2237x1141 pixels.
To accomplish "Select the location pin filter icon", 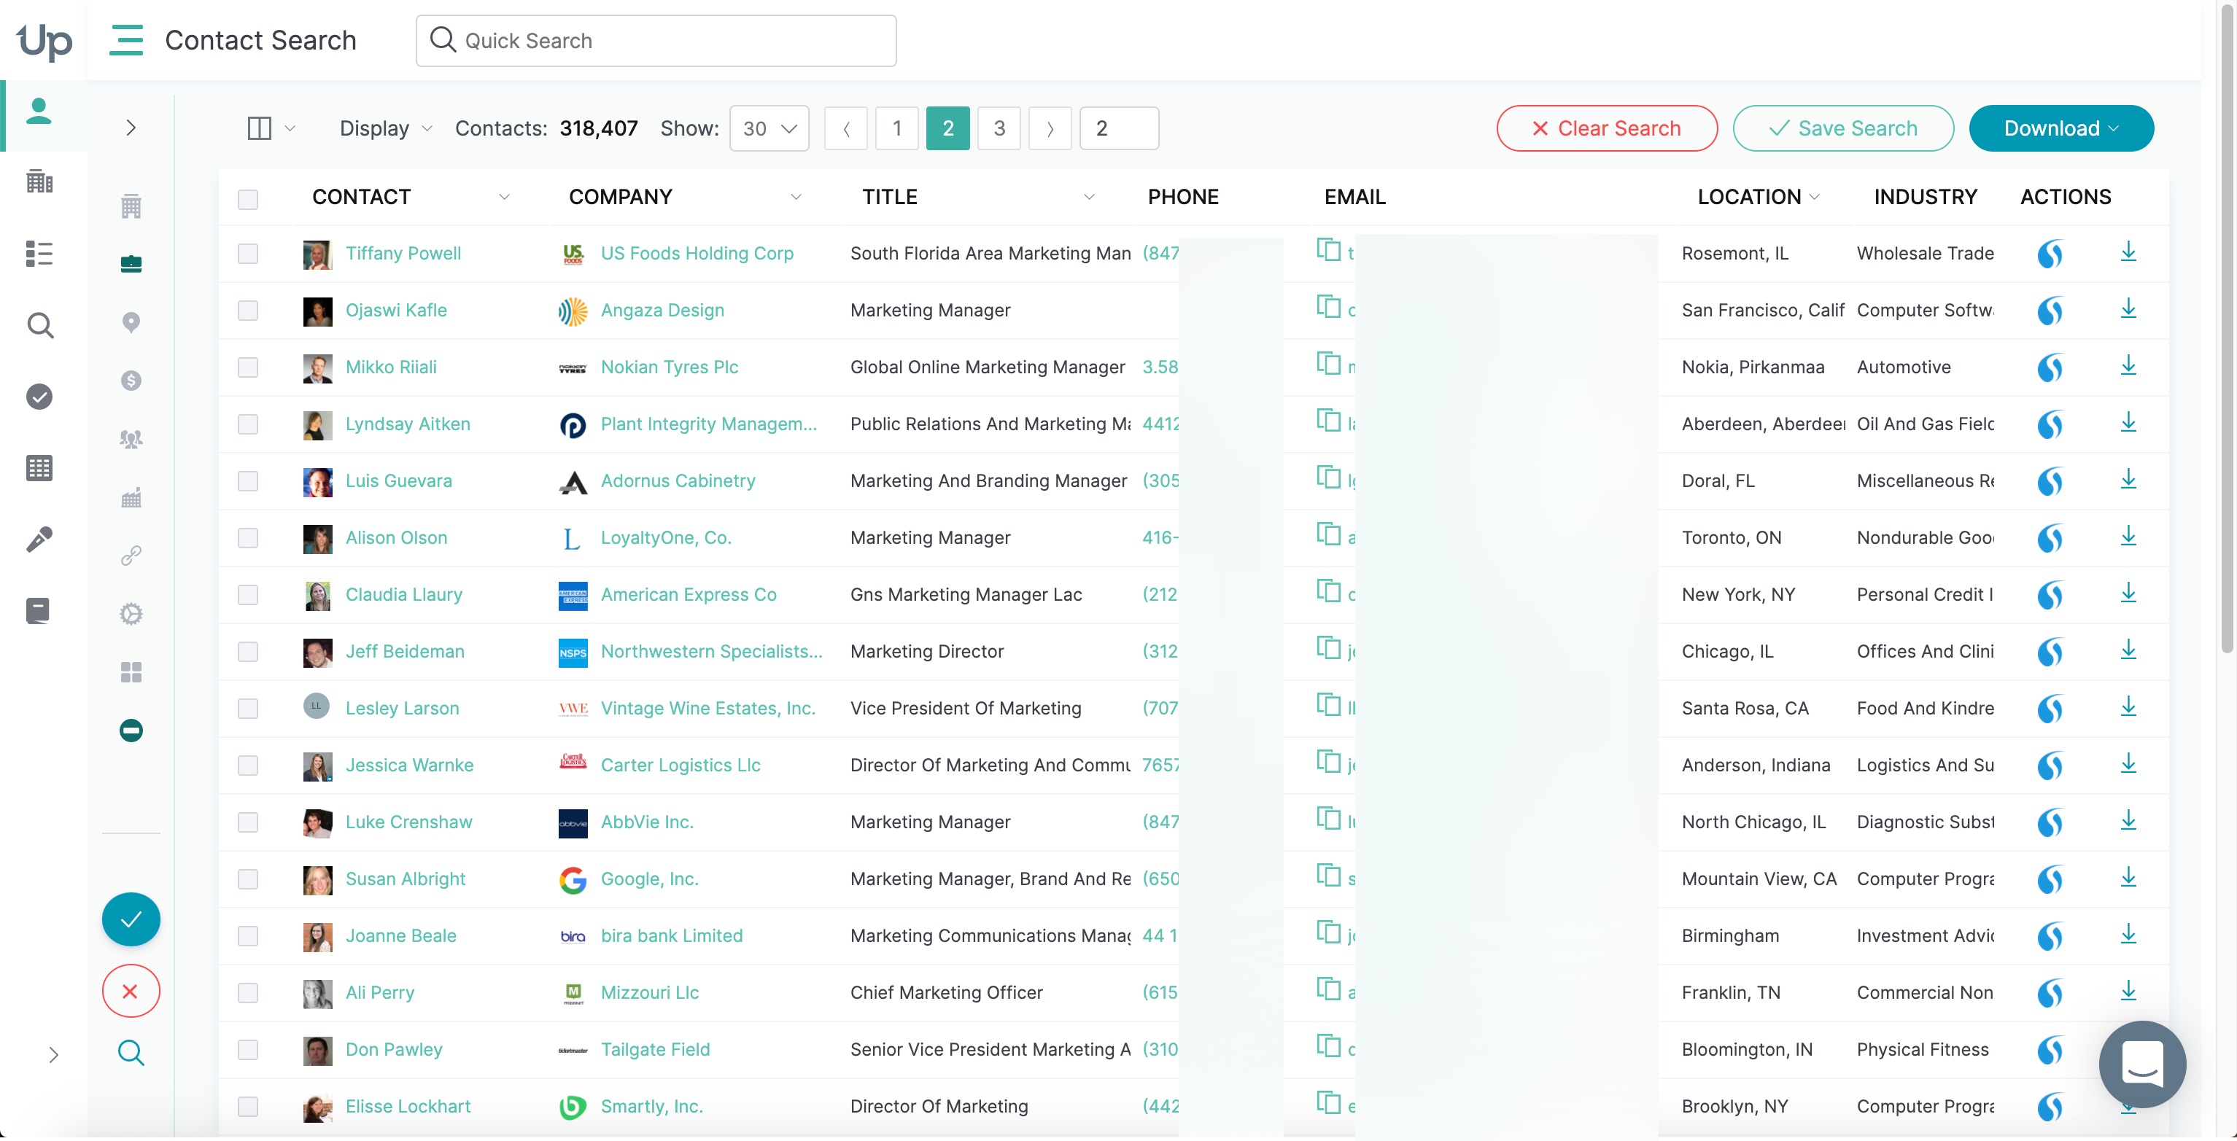I will coord(131,323).
